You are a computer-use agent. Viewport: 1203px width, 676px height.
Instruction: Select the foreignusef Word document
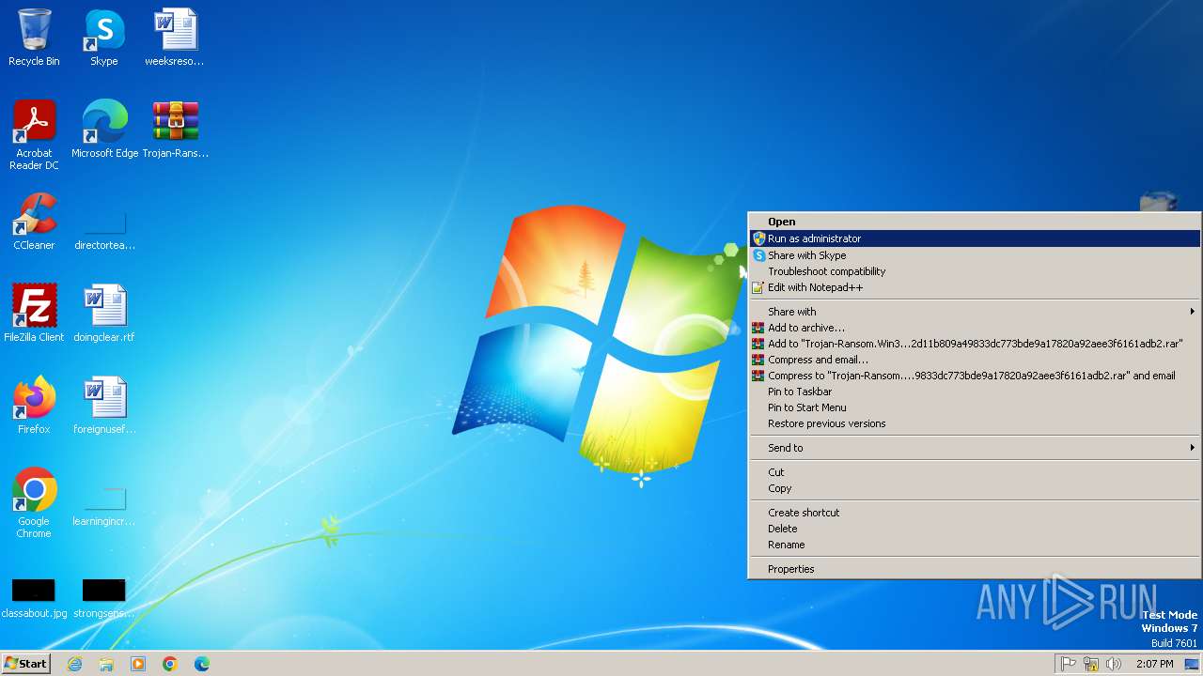[104, 406]
